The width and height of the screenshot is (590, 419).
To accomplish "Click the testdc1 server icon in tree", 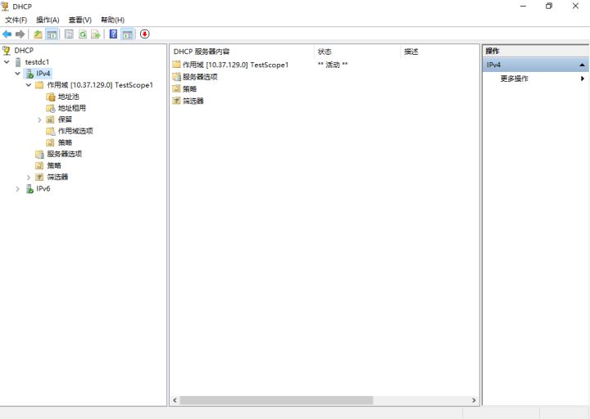I will [18, 62].
